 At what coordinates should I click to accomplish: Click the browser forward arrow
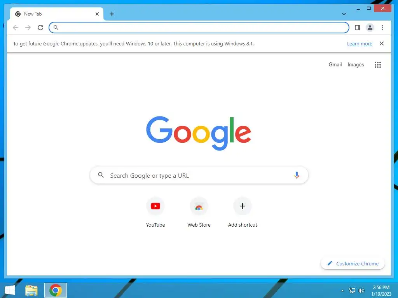pyautogui.click(x=28, y=28)
